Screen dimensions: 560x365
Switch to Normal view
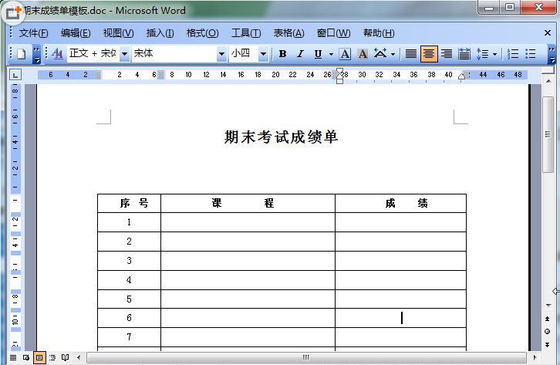[13, 357]
